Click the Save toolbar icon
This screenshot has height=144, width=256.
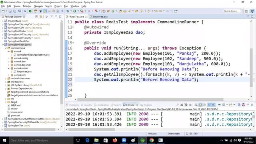pyautogui.click(x=10, y=11)
